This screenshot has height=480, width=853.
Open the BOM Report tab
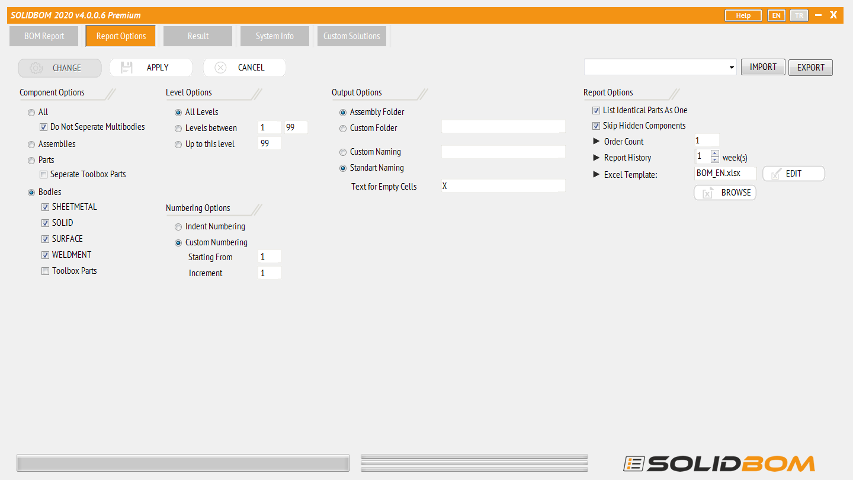44,36
